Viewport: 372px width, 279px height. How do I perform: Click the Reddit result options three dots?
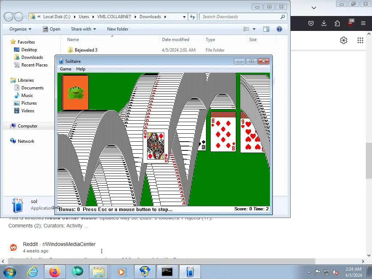click(x=102, y=251)
